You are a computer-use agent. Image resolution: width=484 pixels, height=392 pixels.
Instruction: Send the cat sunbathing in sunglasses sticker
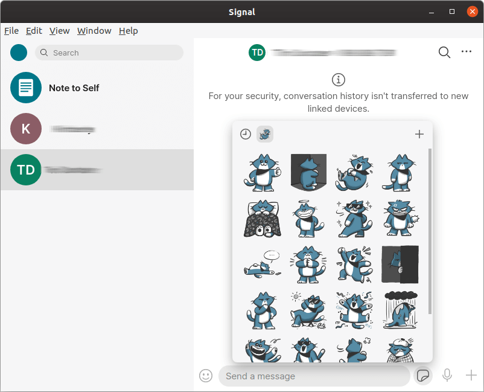[308, 310]
